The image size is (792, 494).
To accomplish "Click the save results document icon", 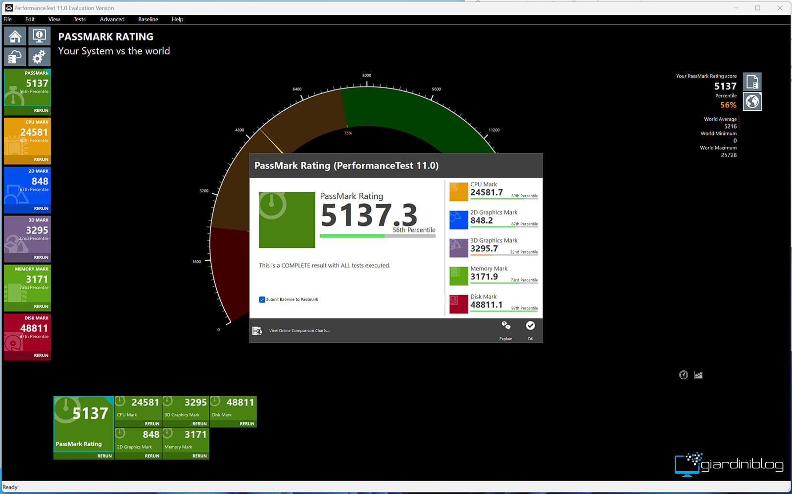I will pos(752,82).
